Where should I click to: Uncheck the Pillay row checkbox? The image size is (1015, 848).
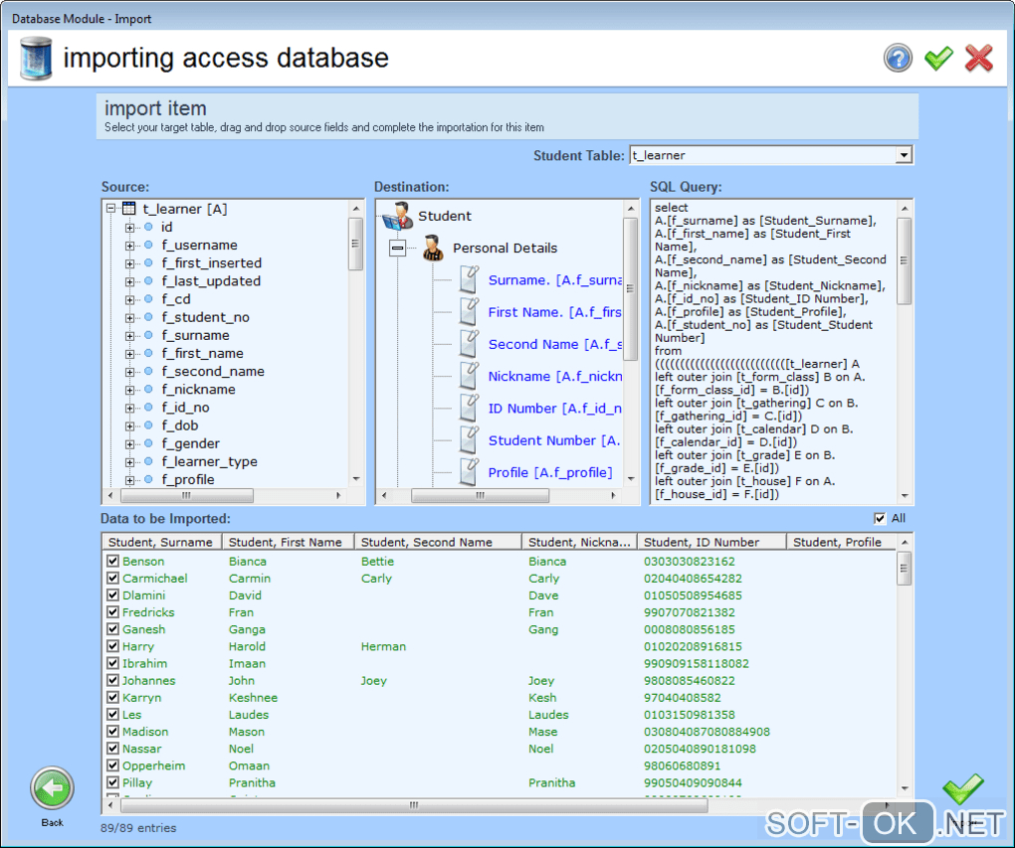(x=112, y=782)
